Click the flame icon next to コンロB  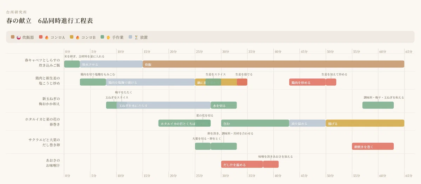click(78, 37)
